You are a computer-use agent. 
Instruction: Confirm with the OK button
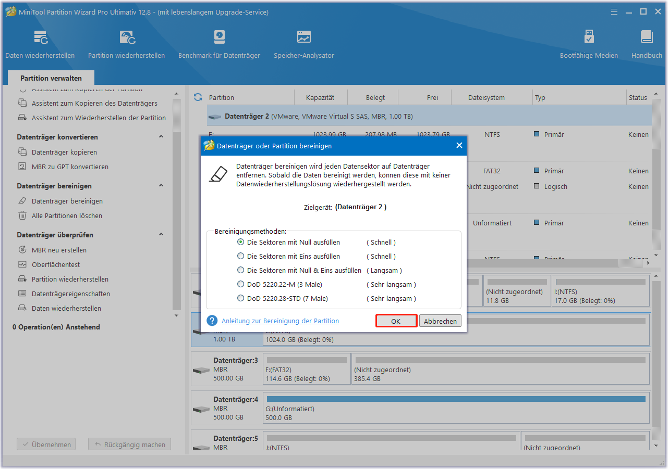(x=396, y=321)
